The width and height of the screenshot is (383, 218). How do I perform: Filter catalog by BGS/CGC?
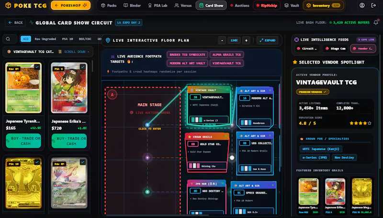tap(85, 39)
